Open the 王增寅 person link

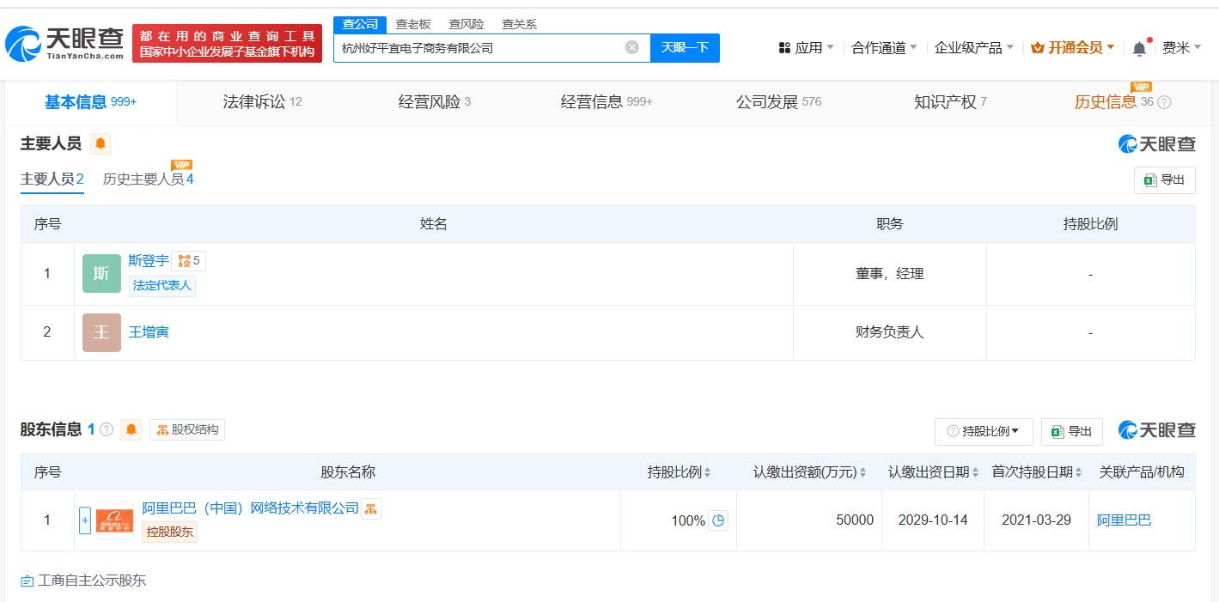coord(149,332)
